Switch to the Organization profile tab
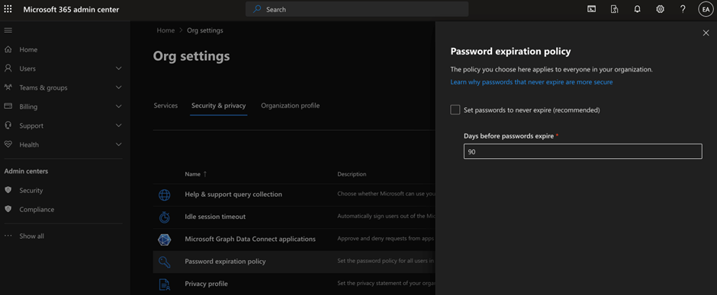717x295 pixels. pyautogui.click(x=291, y=106)
